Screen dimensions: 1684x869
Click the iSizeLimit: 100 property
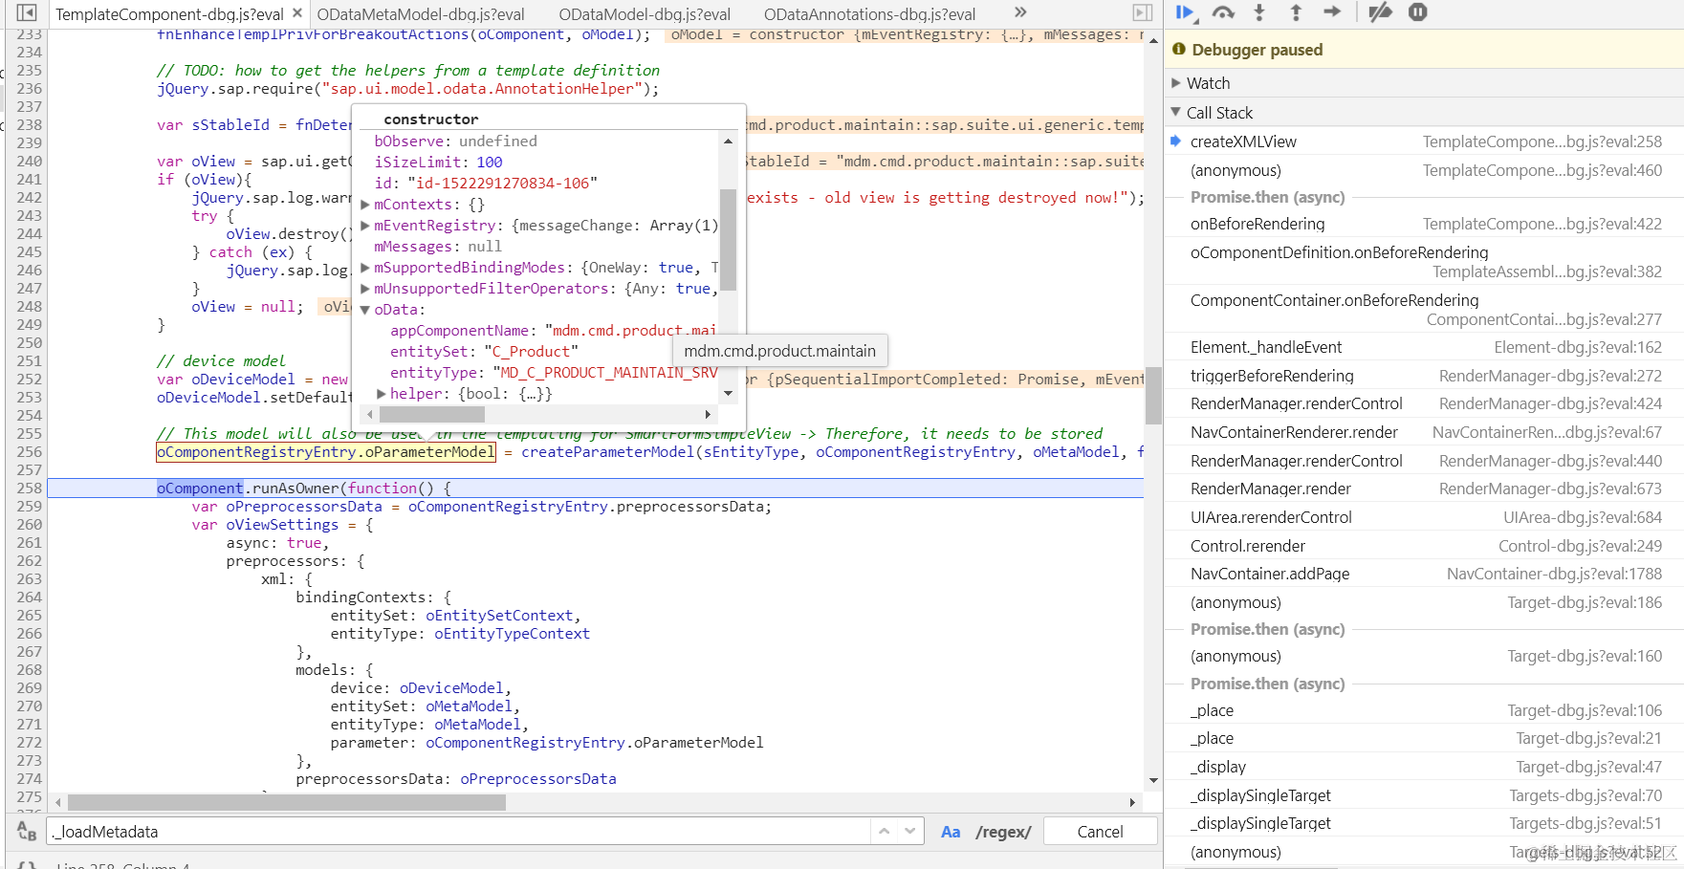pyautogui.click(x=438, y=163)
